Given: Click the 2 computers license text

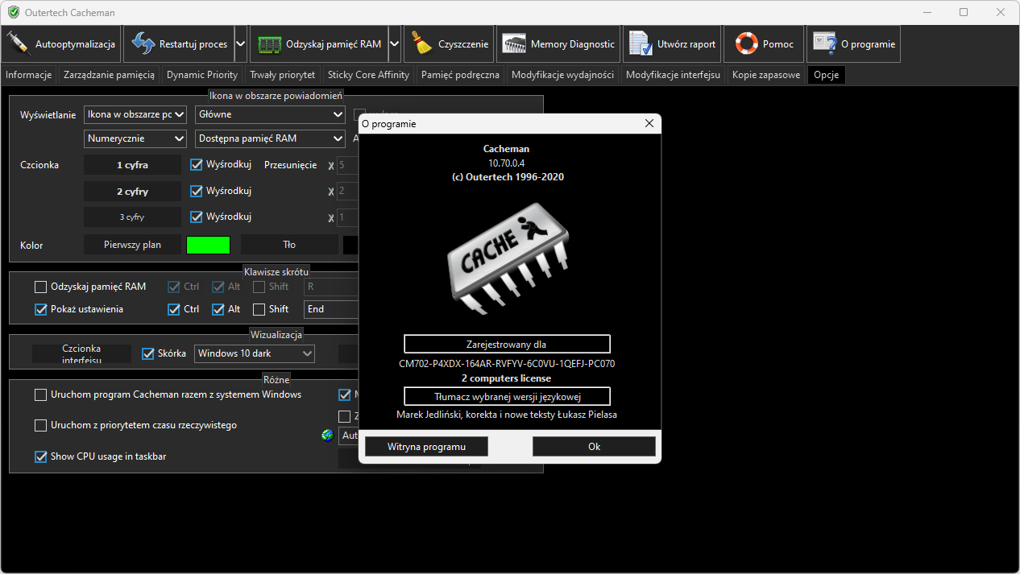Looking at the screenshot, I should 506,378.
